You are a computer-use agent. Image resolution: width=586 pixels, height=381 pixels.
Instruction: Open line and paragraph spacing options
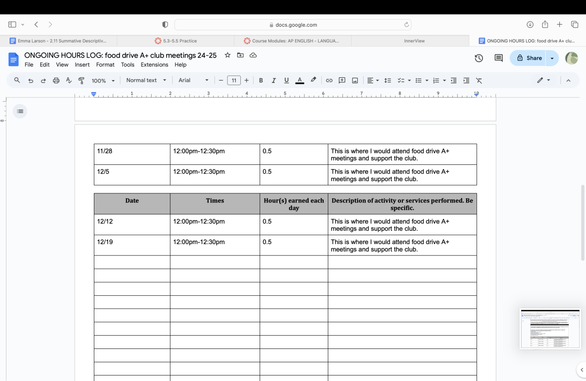click(x=388, y=81)
